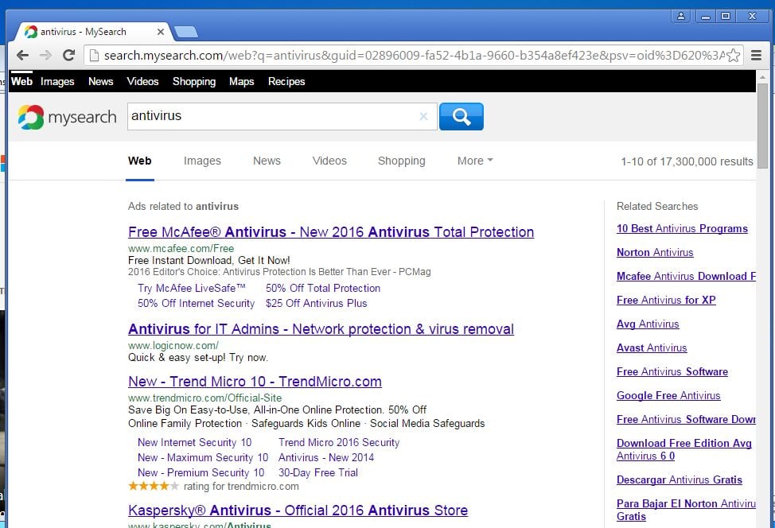Open Avg Antivirus related search
775x528 pixels.
pyautogui.click(x=648, y=324)
